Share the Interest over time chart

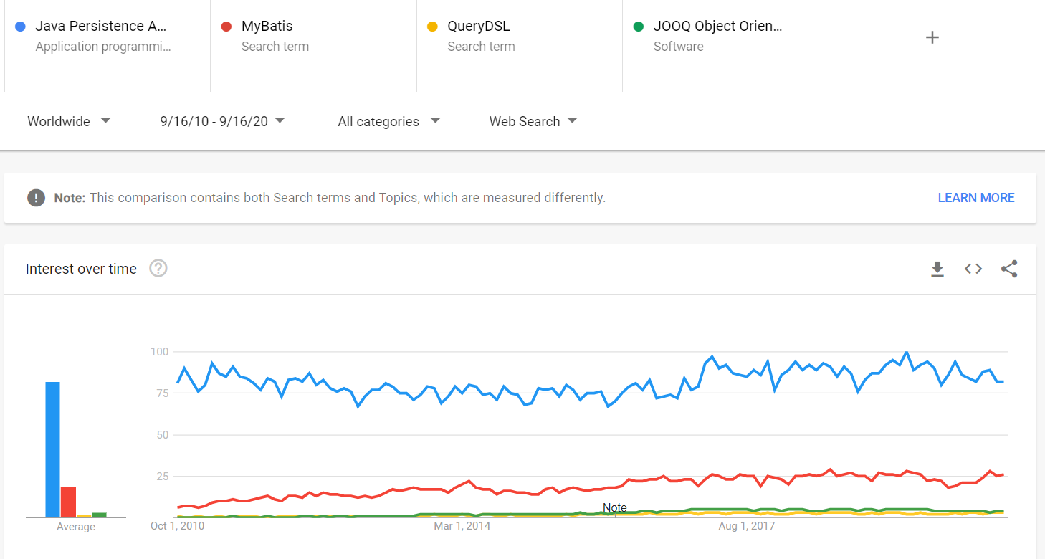(1009, 269)
